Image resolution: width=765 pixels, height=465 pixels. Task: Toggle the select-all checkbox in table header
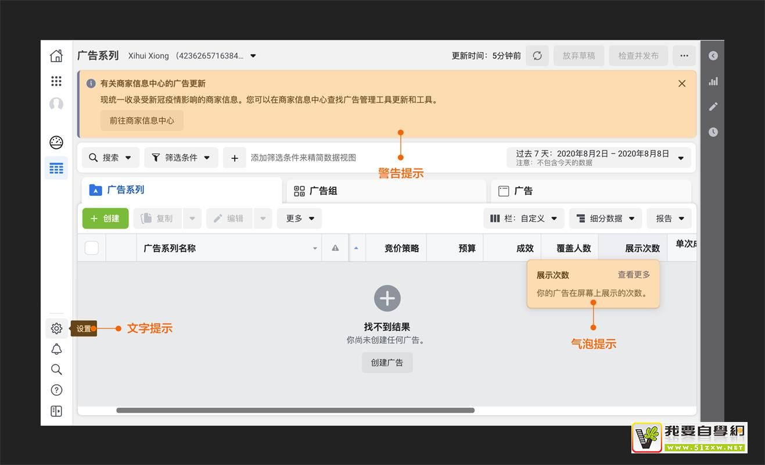[92, 248]
